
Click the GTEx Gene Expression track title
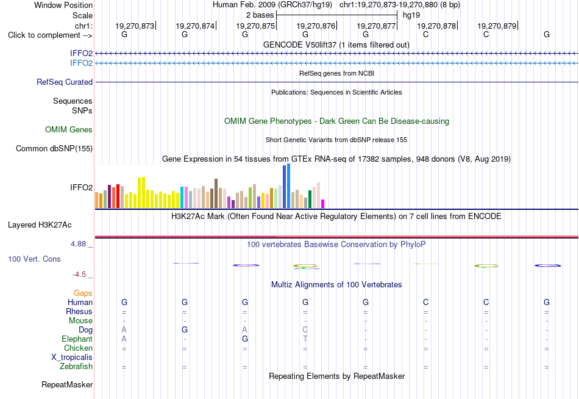coord(336,159)
